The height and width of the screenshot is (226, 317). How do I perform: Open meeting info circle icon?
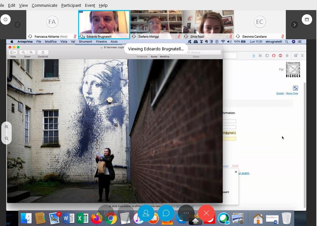point(6,19)
